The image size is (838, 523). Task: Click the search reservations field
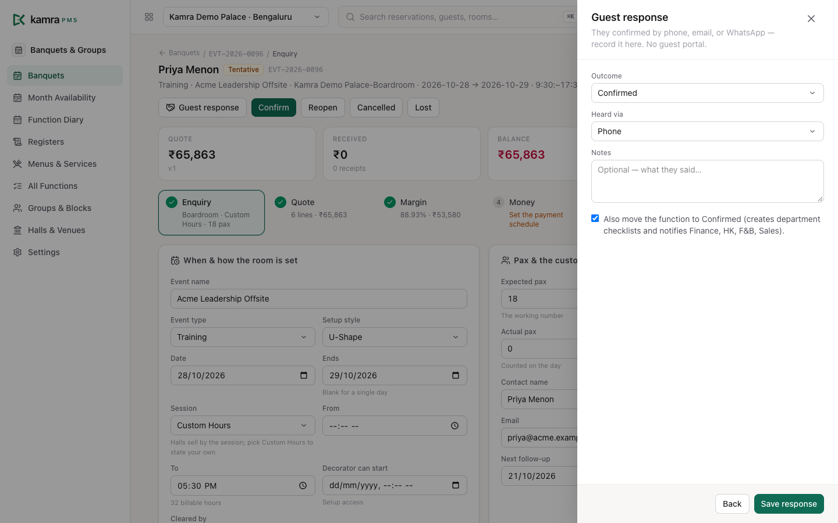pos(460,17)
